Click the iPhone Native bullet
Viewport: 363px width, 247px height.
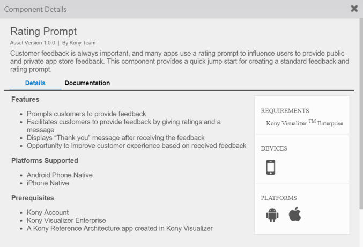click(48, 183)
